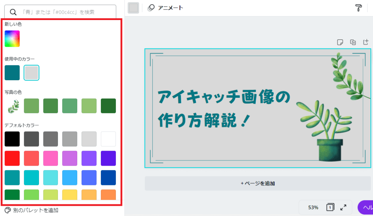This screenshot has height=216, width=373.
Task: Pick the first medium green photo color
Action: (31, 106)
